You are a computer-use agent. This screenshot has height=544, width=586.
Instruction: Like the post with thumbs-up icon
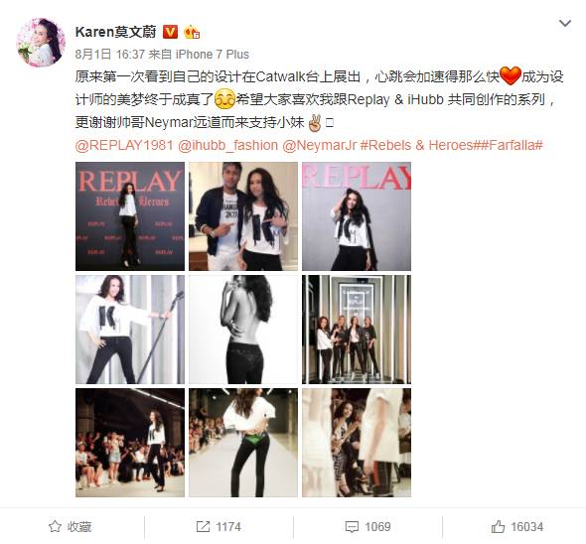498,527
